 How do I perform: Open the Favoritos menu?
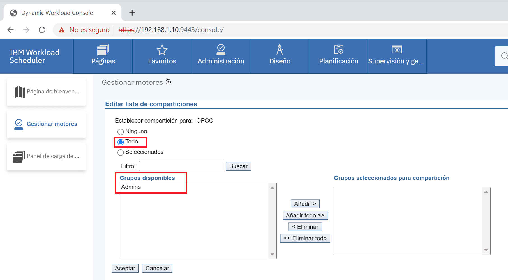tap(162, 56)
